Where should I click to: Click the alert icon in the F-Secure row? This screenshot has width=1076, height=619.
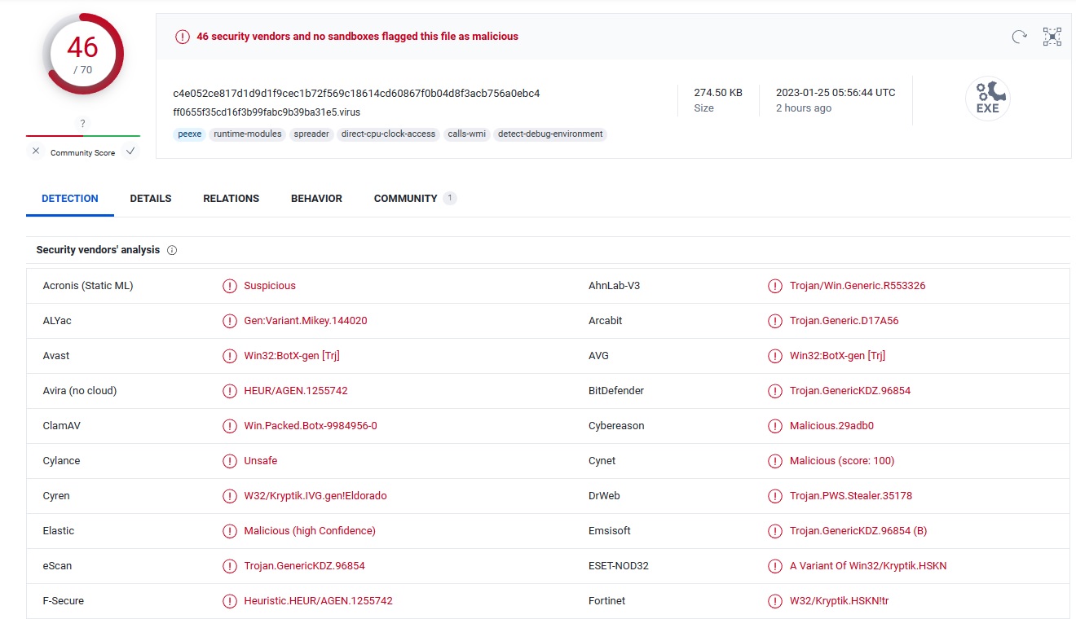pos(230,601)
